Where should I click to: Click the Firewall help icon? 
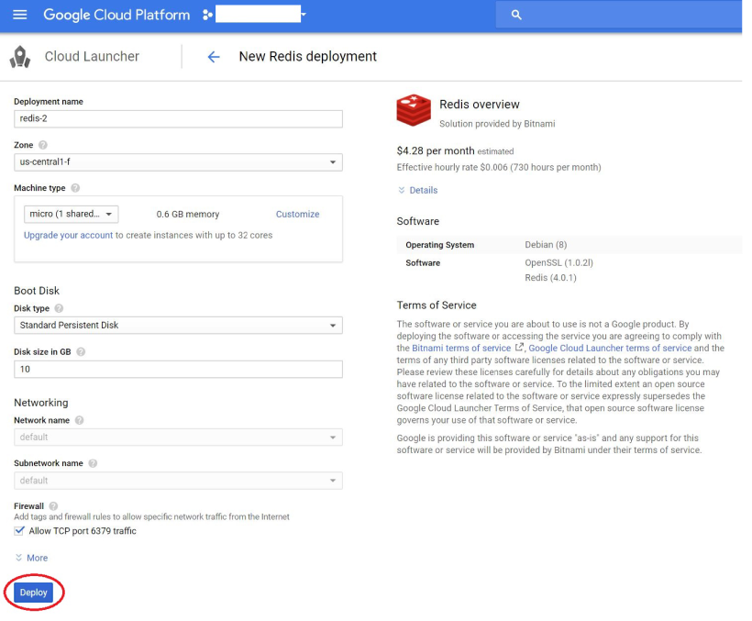pyautogui.click(x=54, y=506)
